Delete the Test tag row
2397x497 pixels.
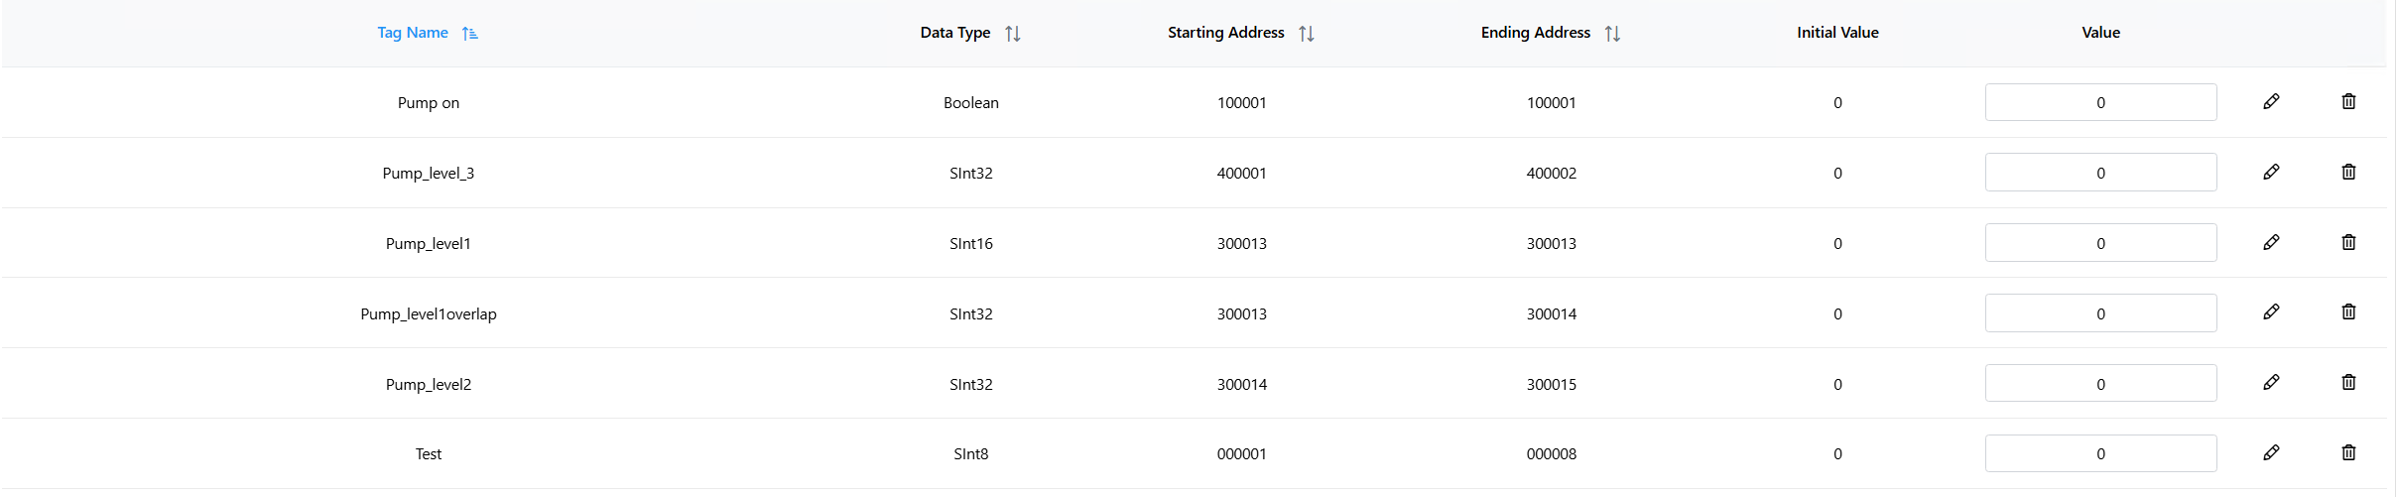point(2348,452)
